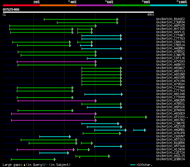Click the UniRef100_A4VYJ1 label
This screenshot has width=190, height=167.
(170, 32)
